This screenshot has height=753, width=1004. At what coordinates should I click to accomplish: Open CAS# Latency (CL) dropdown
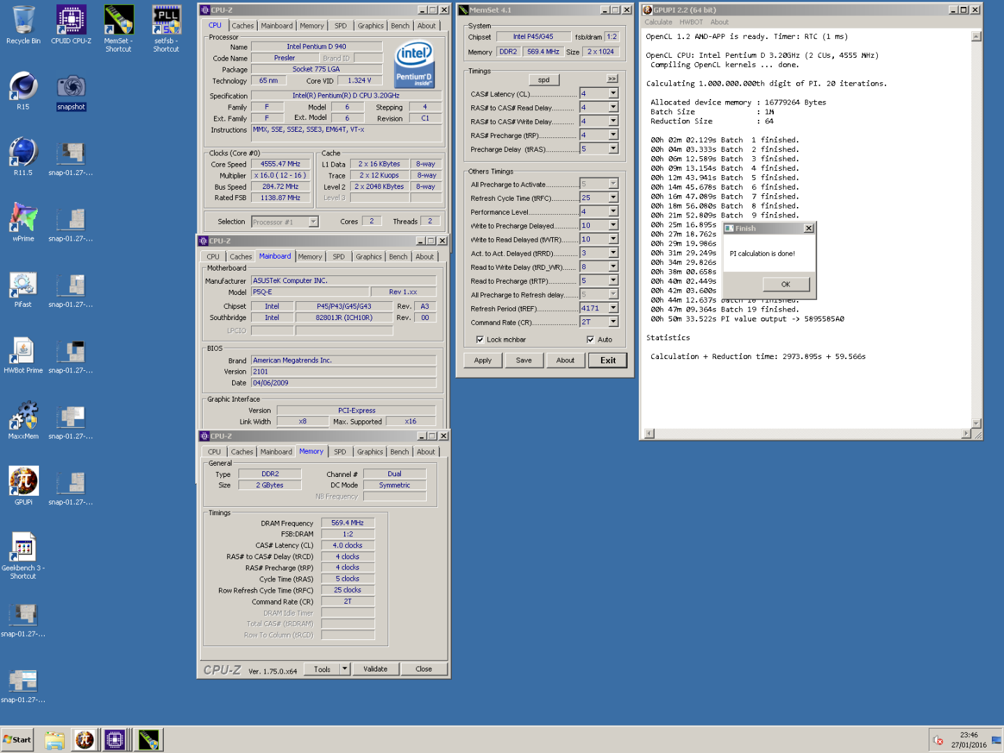614,93
